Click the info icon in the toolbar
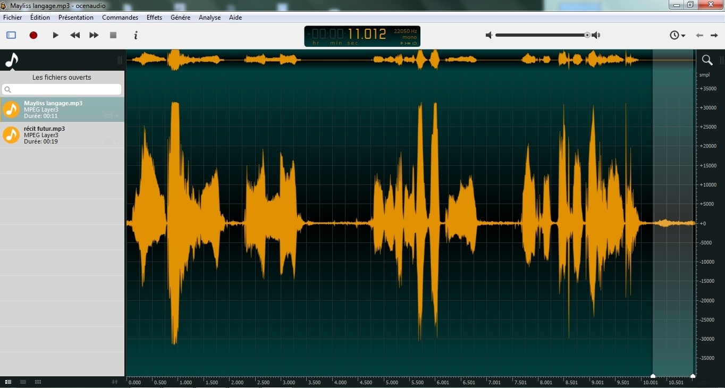Viewport: 725px width, 388px height. point(136,35)
